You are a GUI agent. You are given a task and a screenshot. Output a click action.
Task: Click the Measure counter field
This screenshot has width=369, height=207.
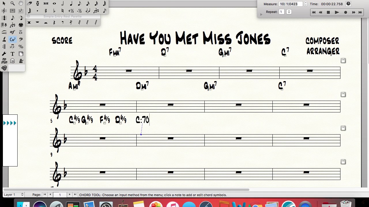[291, 4]
